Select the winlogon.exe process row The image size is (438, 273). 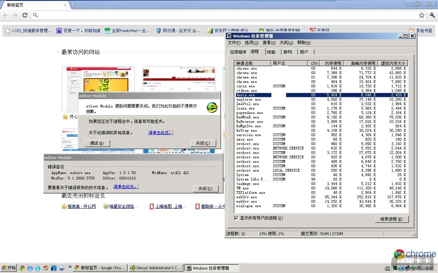pos(321,206)
